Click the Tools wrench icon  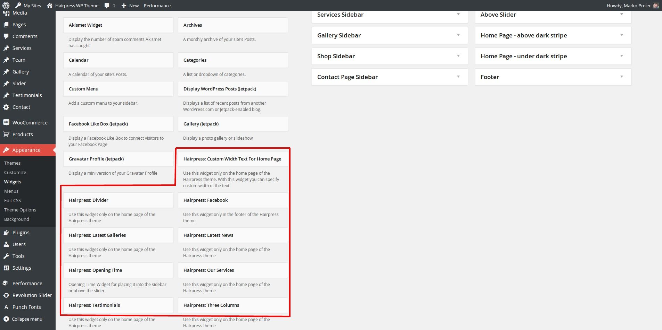tap(6, 256)
